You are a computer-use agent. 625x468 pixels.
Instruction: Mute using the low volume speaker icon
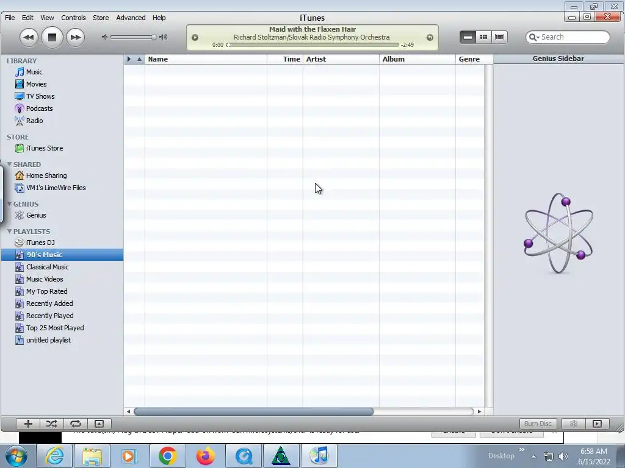[x=104, y=37]
